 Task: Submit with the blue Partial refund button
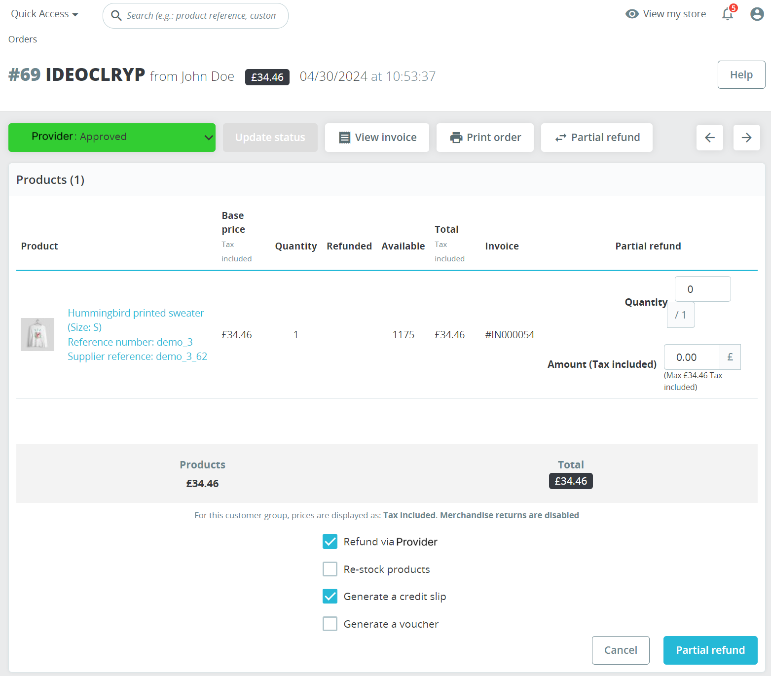[710, 650]
